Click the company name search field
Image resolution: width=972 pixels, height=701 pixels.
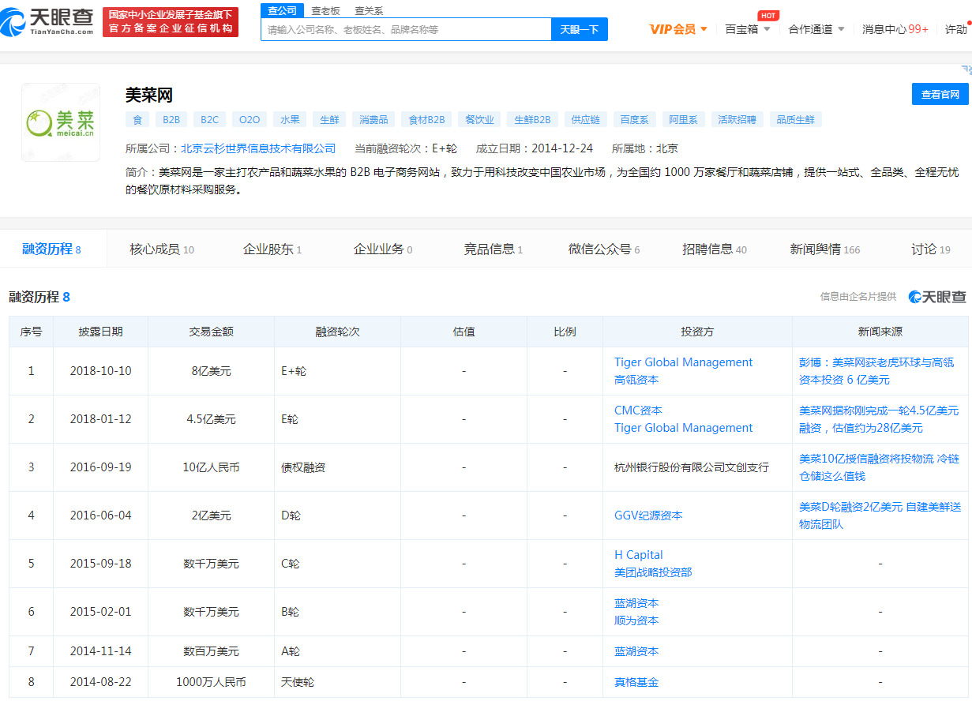(x=406, y=29)
